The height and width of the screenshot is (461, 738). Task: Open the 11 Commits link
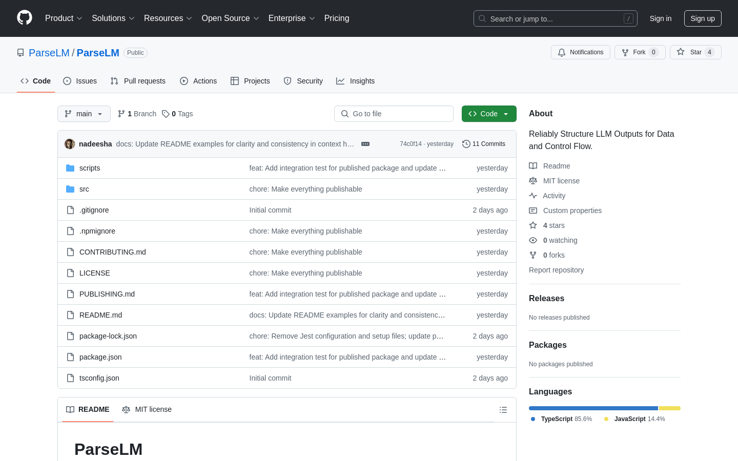(x=484, y=144)
